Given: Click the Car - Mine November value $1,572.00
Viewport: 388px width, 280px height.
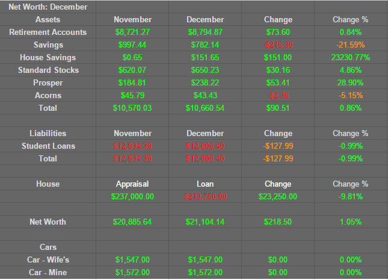Looking at the screenshot, I should point(132,272).
